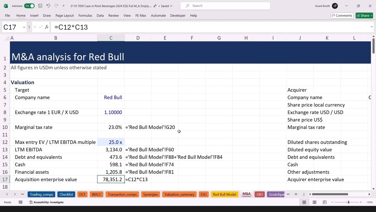
Task: Switch to the Draw ribbon tab
Action: click(47, 15)
